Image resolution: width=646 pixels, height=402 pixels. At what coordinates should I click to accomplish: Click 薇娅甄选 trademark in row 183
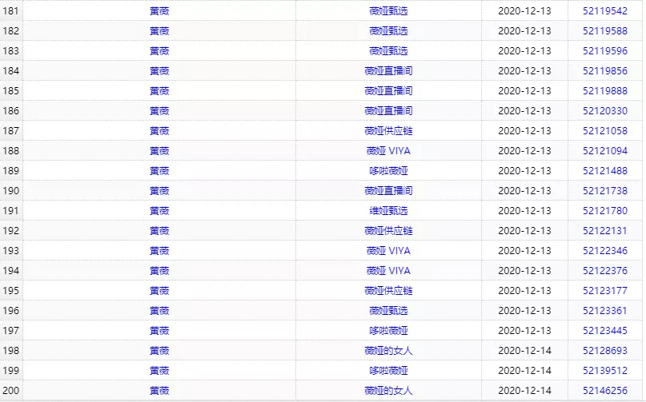pyautogui.click(x=388, y=51)
